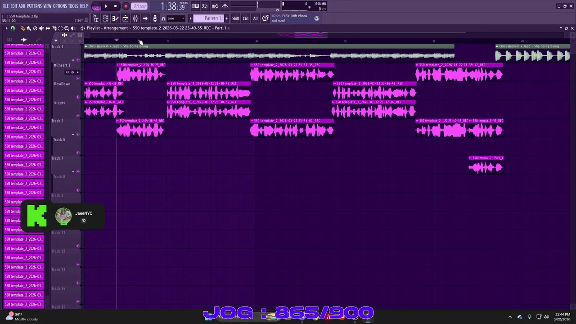Click the microphone recording icon in toolbar
Viewport: 576px width, 324px height.
pyautogui.click(x=155, y=18)
